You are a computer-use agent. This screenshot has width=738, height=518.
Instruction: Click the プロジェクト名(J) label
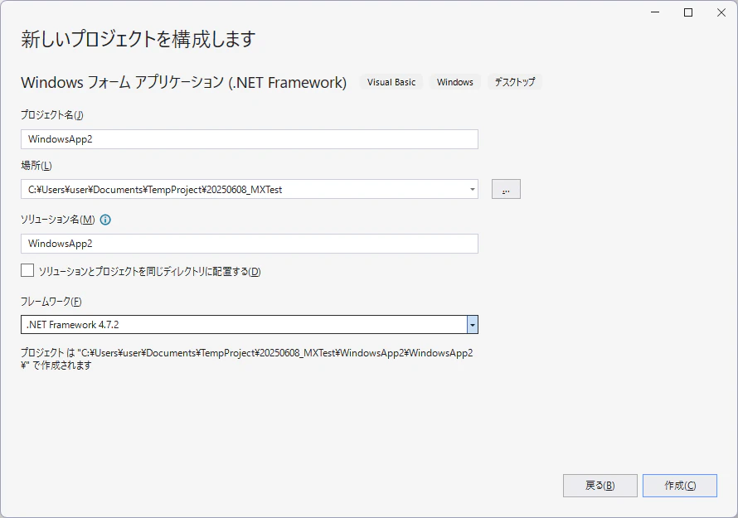52,115
